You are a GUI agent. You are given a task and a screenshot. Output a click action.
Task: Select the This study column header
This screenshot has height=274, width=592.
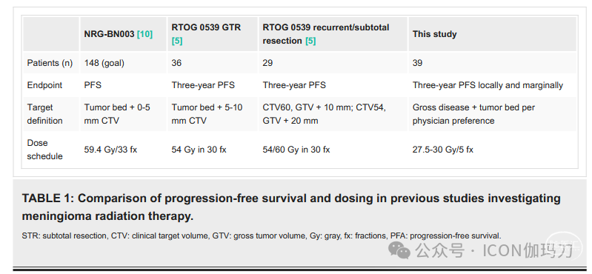point(492,34)
